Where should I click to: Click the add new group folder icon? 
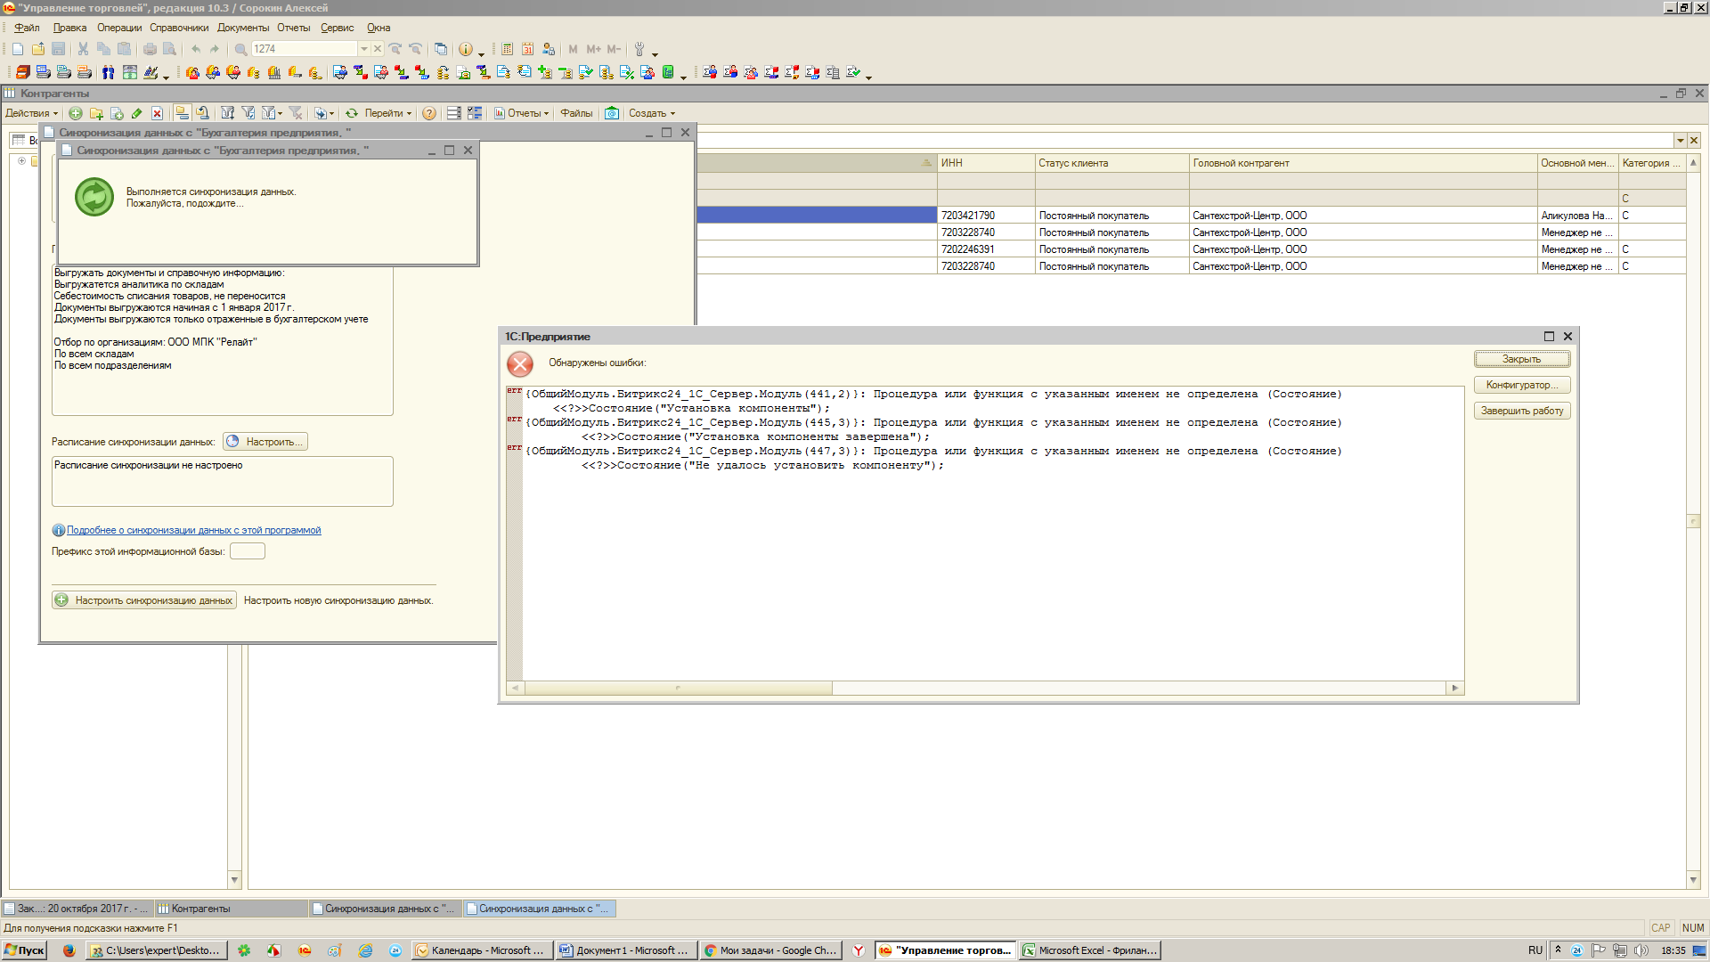point(96,113)
